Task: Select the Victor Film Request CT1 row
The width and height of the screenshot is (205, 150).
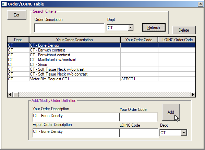Action: [101, 79]
